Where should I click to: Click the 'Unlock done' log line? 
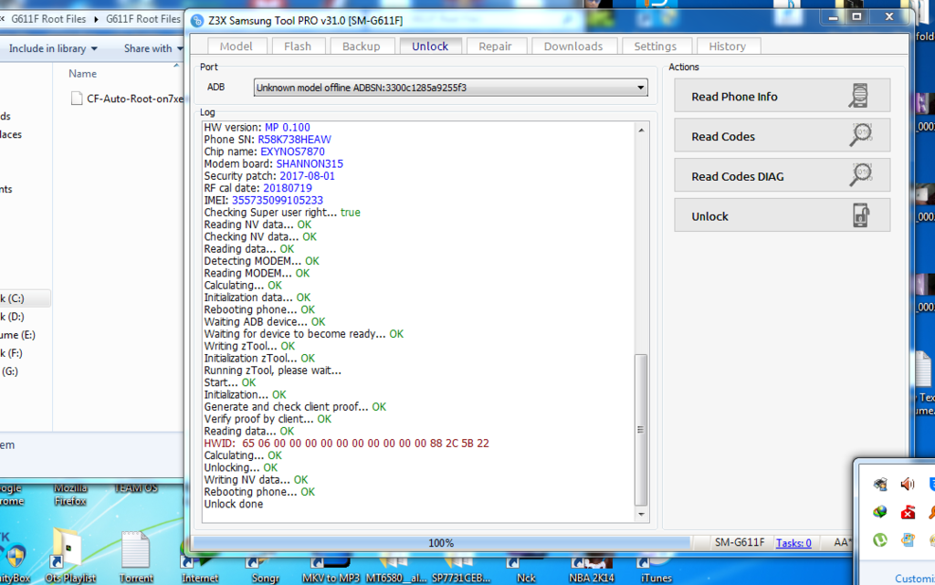(x=233, y=504)
